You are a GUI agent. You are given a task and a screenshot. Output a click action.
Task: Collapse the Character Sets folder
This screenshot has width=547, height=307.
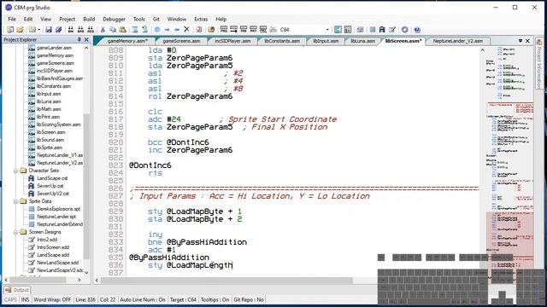click(x=15, y=171)
